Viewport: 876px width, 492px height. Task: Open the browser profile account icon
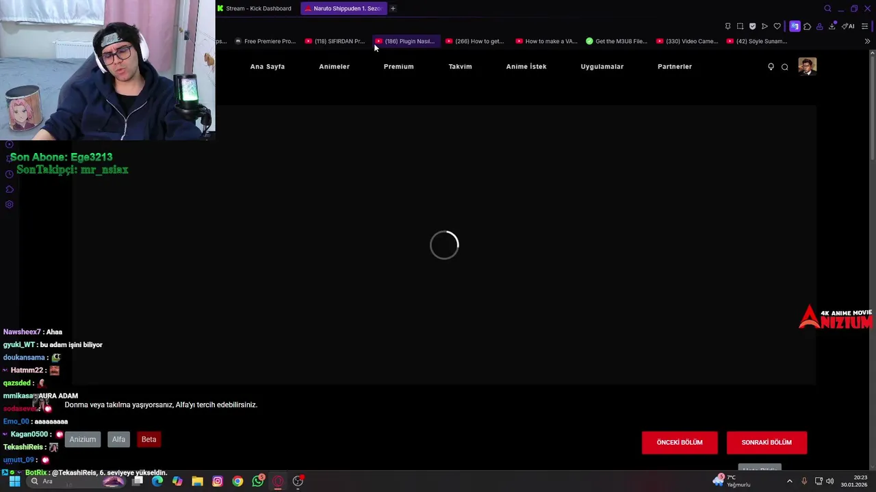(819, 27)
